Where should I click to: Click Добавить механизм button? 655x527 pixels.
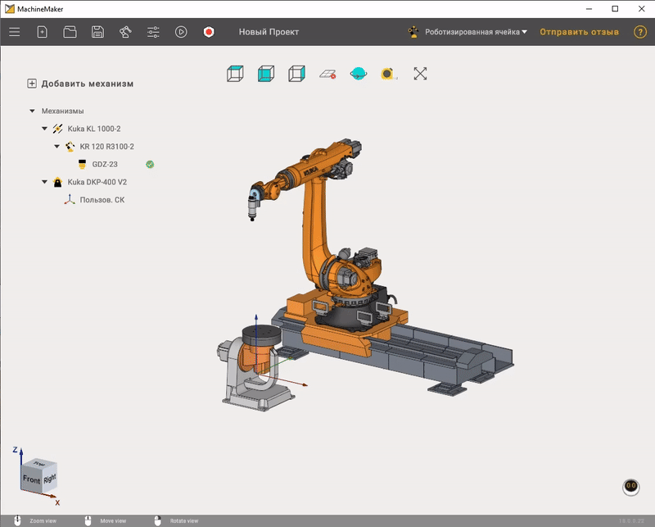[80, 84]
